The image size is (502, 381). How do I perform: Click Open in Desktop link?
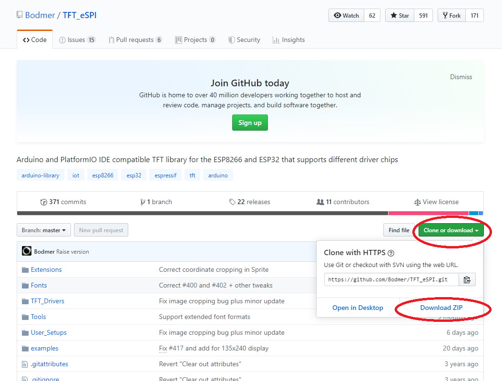point(358,308)
